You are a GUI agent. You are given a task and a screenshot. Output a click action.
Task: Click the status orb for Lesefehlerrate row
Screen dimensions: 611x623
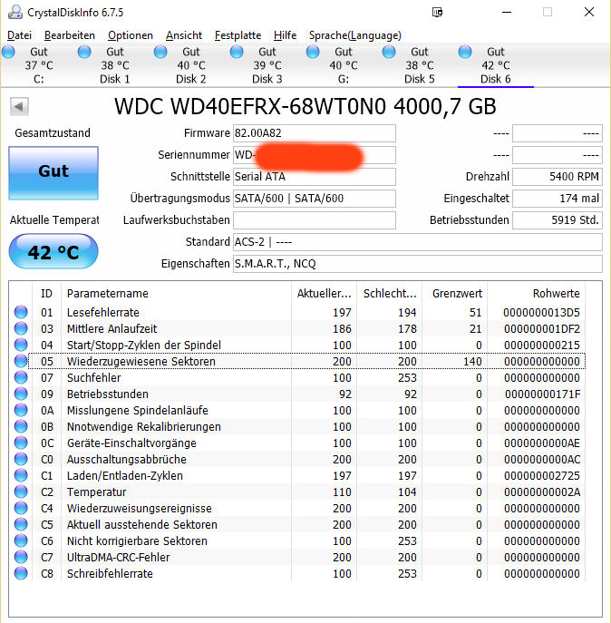(21, 312)
